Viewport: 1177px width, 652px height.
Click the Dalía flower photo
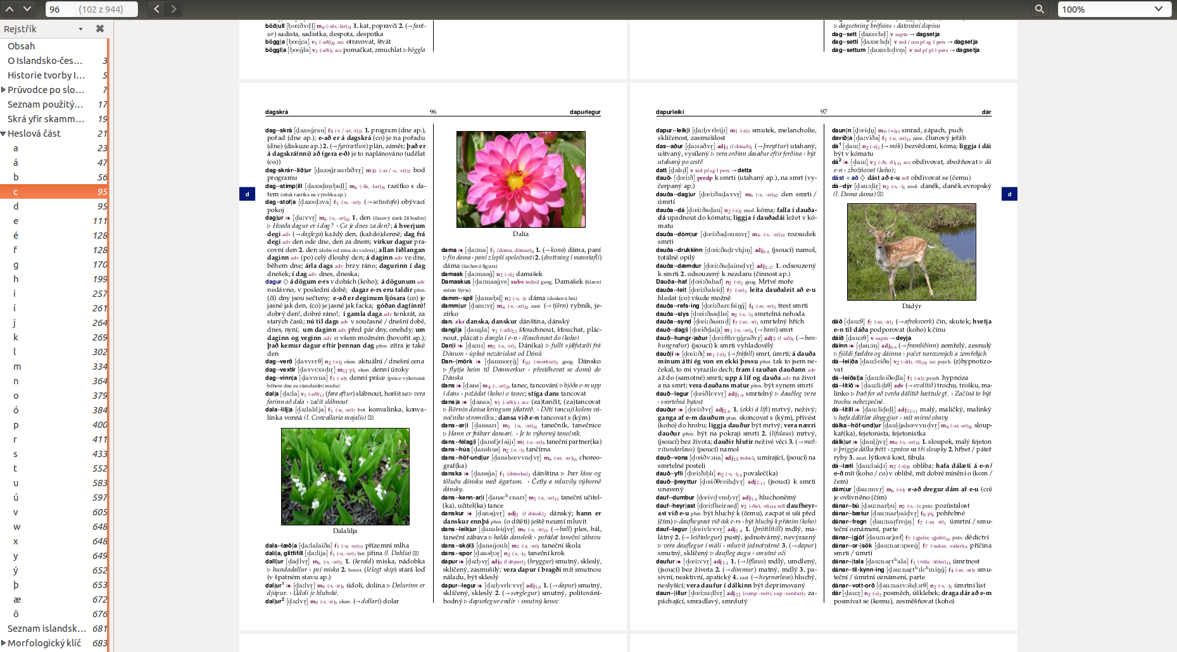(x=520, y=179)
